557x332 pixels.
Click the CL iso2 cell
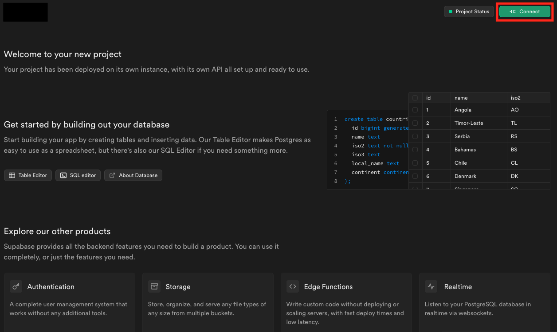[529, 163]
